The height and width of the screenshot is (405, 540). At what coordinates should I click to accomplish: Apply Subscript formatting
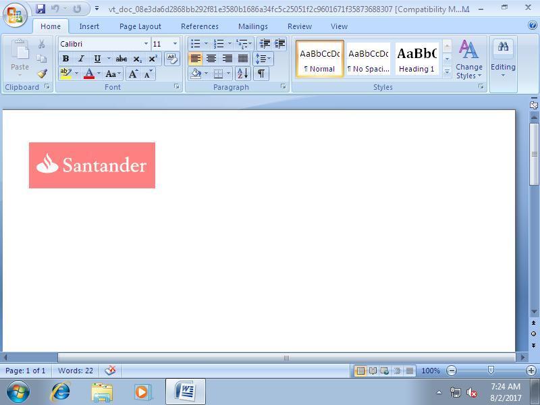point(136,59)
